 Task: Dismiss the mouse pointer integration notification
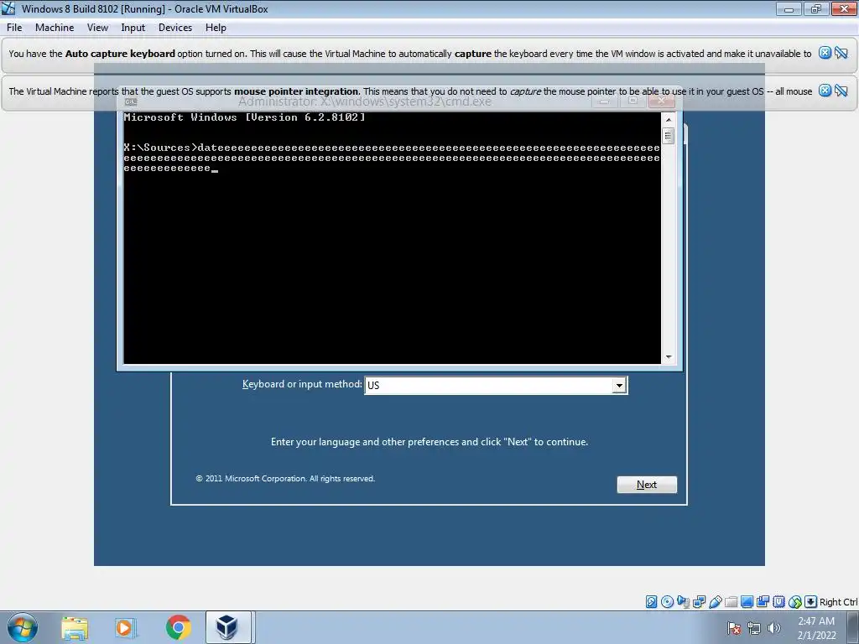825,91
